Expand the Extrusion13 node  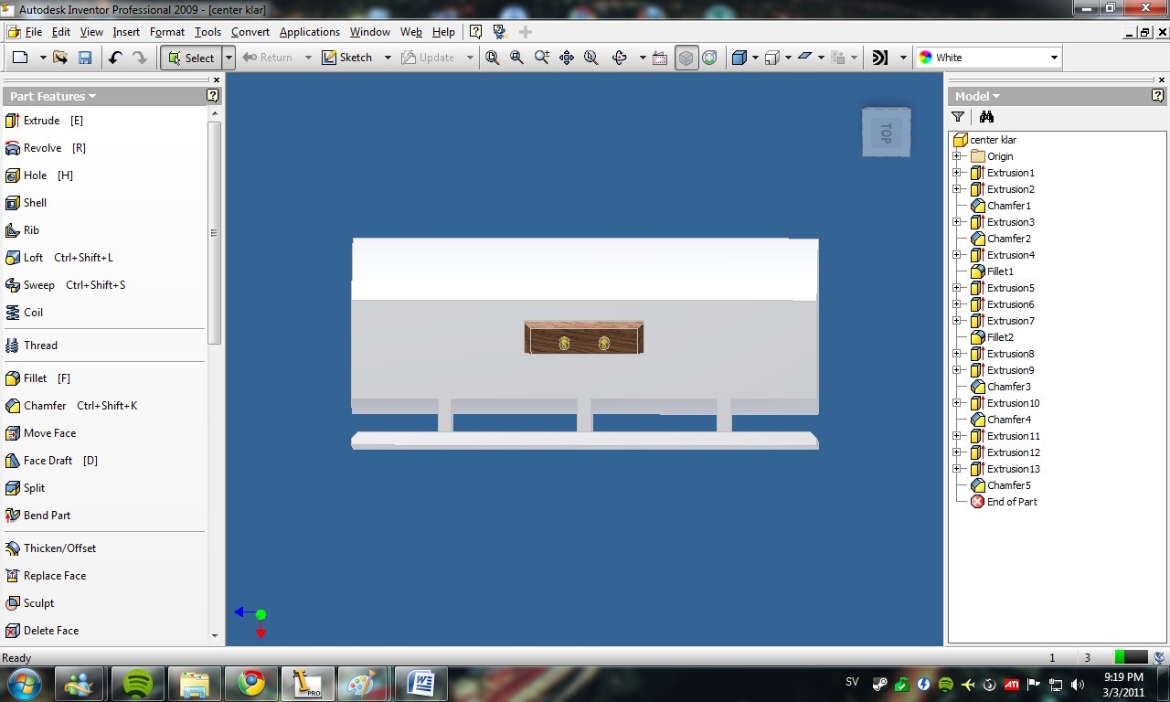pos(956,469)
